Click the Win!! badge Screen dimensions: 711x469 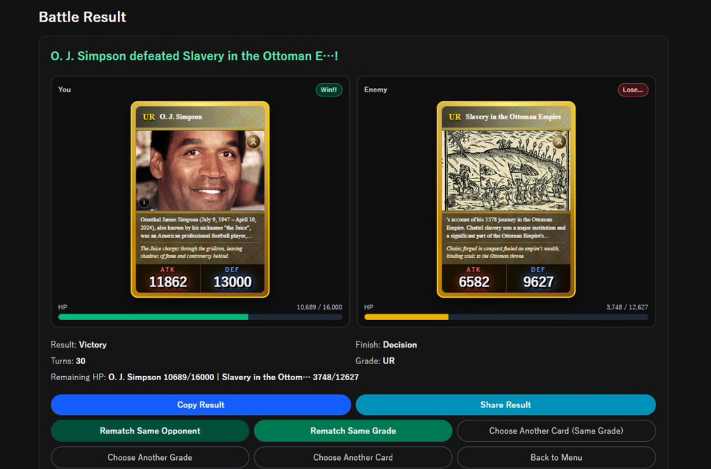[328, 89]
